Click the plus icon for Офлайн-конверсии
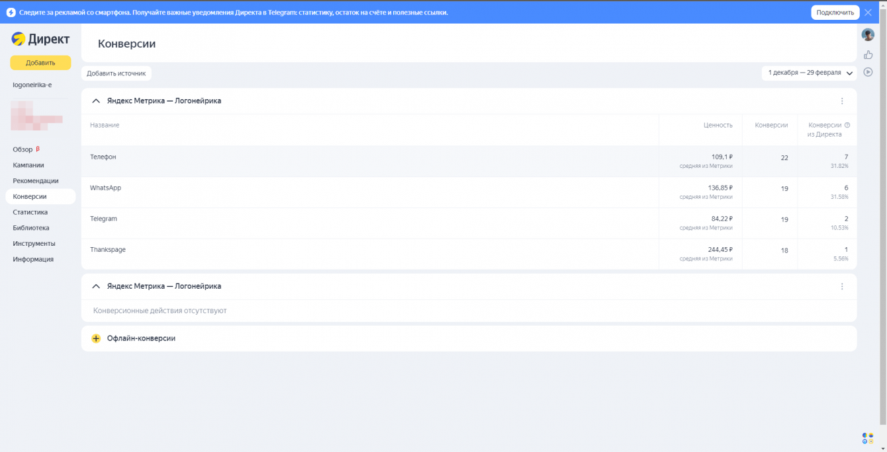Image resolution: width=887 pixels, height=452 pixels. [x=96, y=338]
